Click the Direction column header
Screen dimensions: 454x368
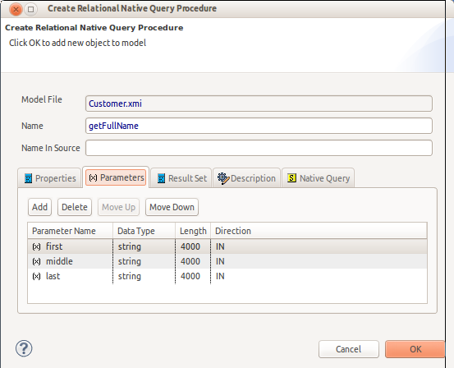[319, 231]
